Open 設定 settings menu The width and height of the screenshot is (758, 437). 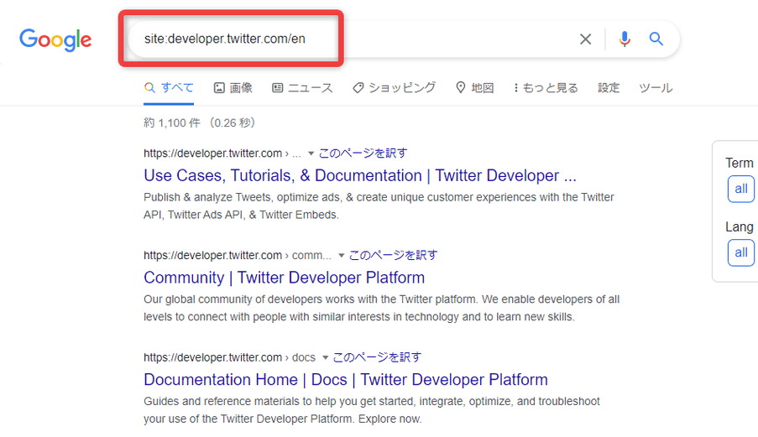pyautogui.click(x=609, y=88)
